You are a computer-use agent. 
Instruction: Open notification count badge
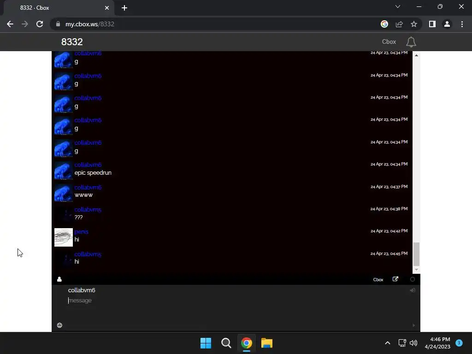point(459,342)
